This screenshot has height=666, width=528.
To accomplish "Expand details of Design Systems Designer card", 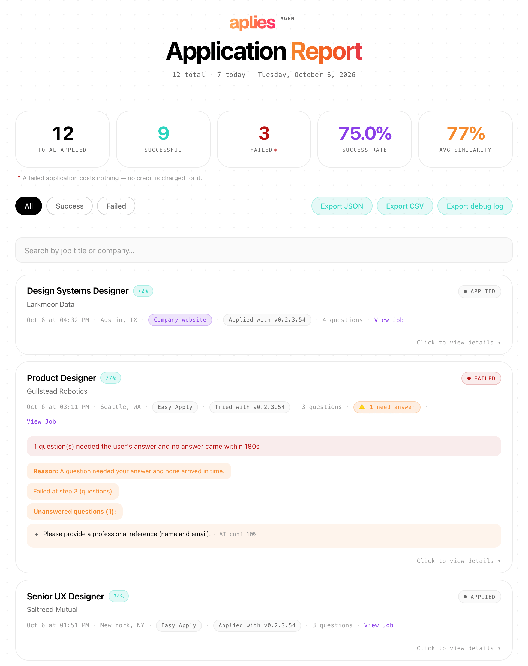I will pos(458,342).
